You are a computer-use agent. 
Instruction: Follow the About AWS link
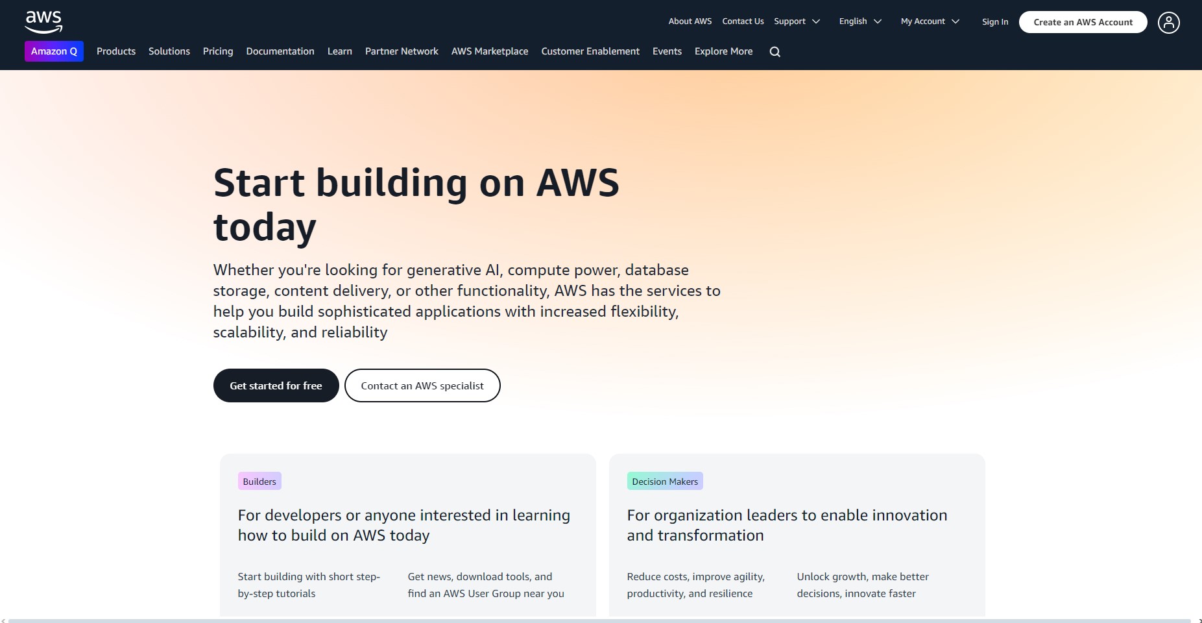pyautogui.click(x=690, y=21)
